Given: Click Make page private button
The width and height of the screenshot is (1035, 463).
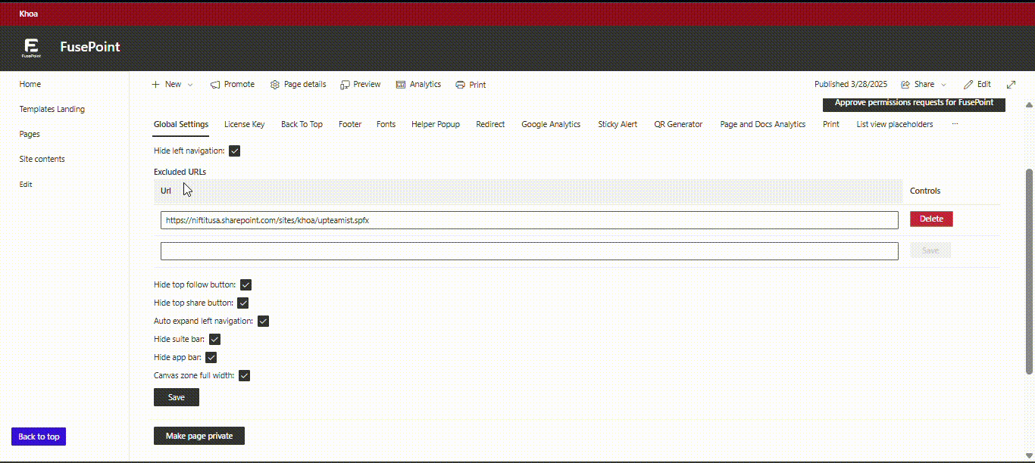Looking at the screenshot, I should coord(199,436).
